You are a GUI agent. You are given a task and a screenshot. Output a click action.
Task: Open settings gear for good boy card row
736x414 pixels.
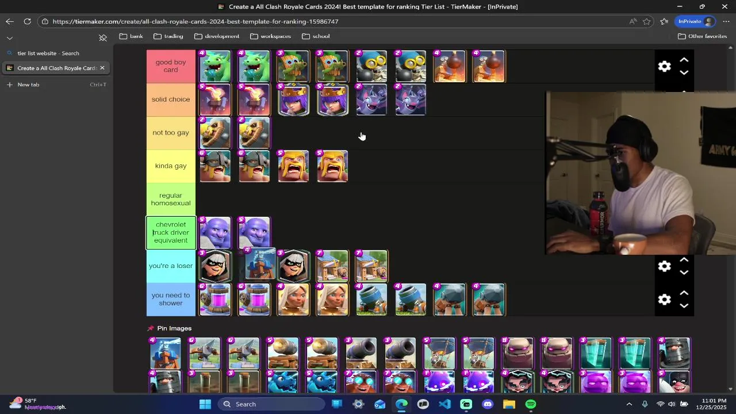[x=664, y=66]
